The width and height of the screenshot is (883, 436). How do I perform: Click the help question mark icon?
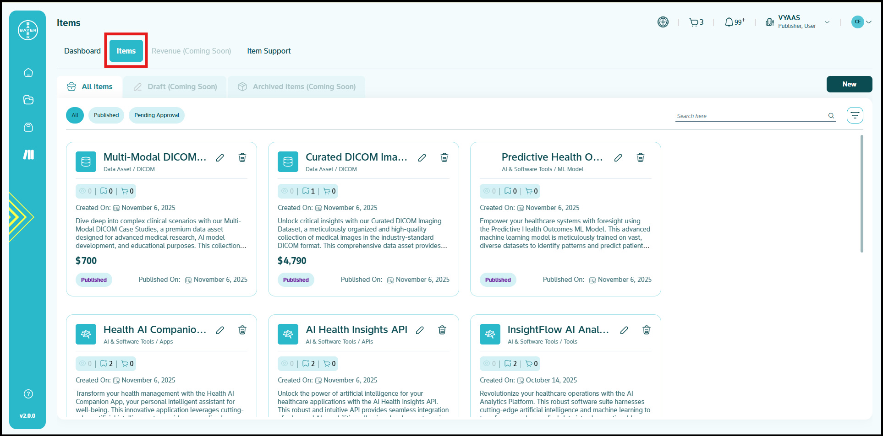[x=28, y=394]
